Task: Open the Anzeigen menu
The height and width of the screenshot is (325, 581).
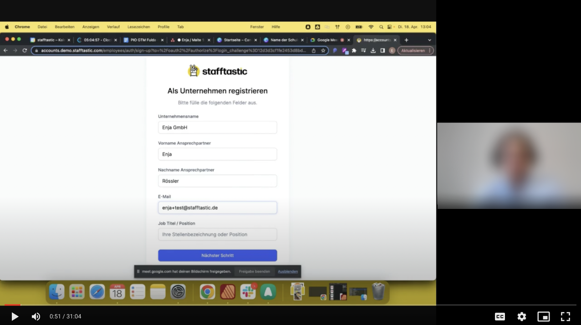Action: tap(91, 27)
